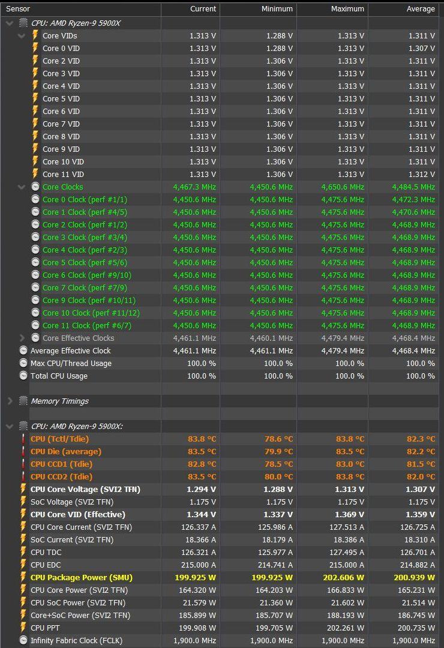The image size is (444, 648).
Task: Click the icon beside Total CPU Usage
Action: (x=23, y=376)
